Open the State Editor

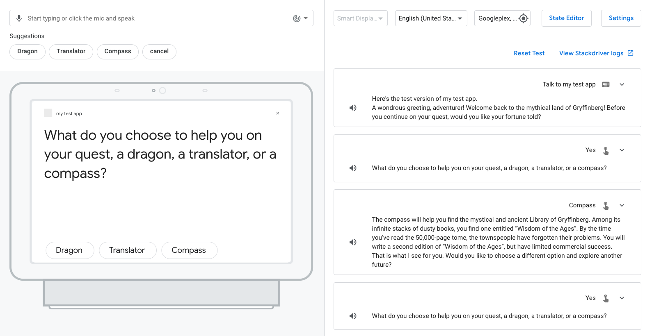(566, 18)
